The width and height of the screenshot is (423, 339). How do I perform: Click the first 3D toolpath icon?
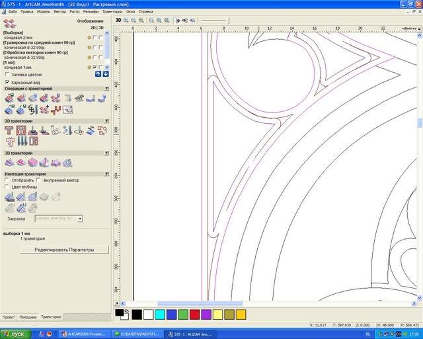[9, 162]
